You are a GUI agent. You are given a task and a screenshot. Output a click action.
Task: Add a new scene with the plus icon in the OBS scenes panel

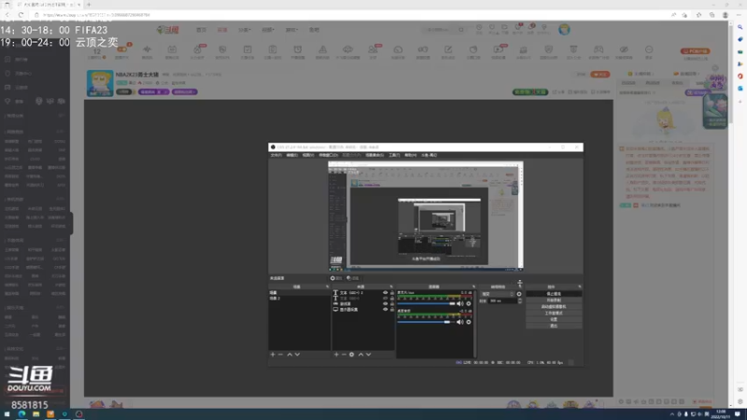(x=273, y=355)
